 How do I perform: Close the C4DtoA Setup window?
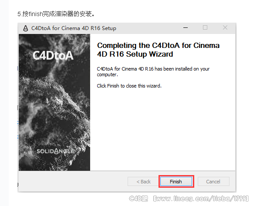(225, 27)
